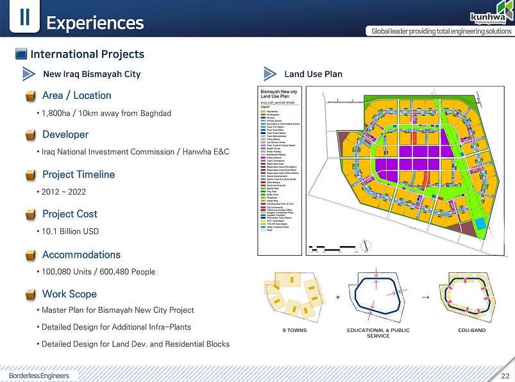Click the kunhwa company logo

pos(492,13)
